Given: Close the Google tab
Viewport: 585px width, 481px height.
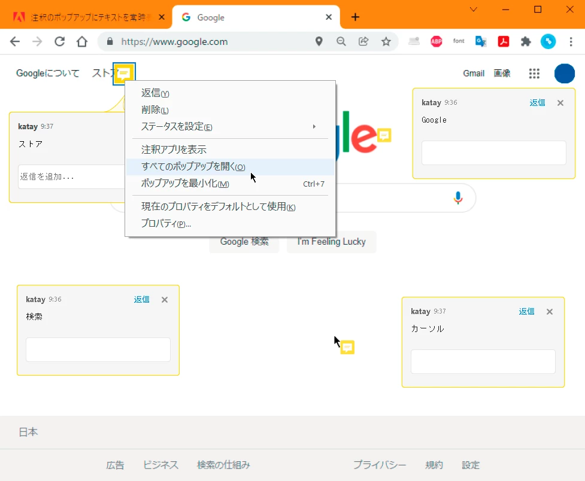Looking at the screenshot, I should click(329, 17).
